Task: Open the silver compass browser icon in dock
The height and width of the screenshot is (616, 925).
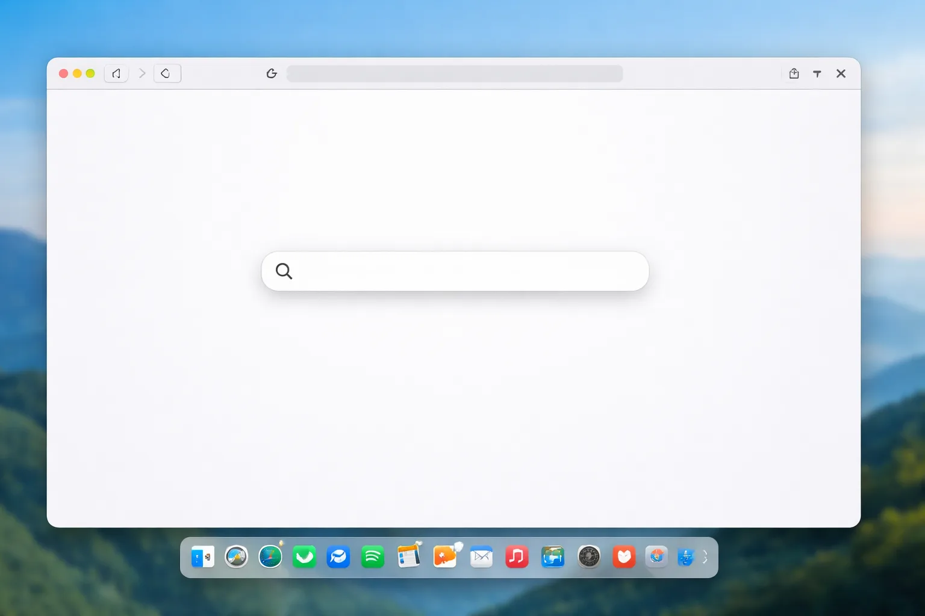Action: point(236,557)
